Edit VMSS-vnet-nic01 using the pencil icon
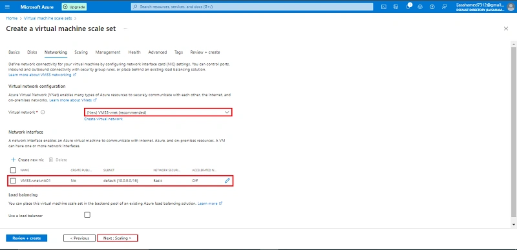 (227, 180)
